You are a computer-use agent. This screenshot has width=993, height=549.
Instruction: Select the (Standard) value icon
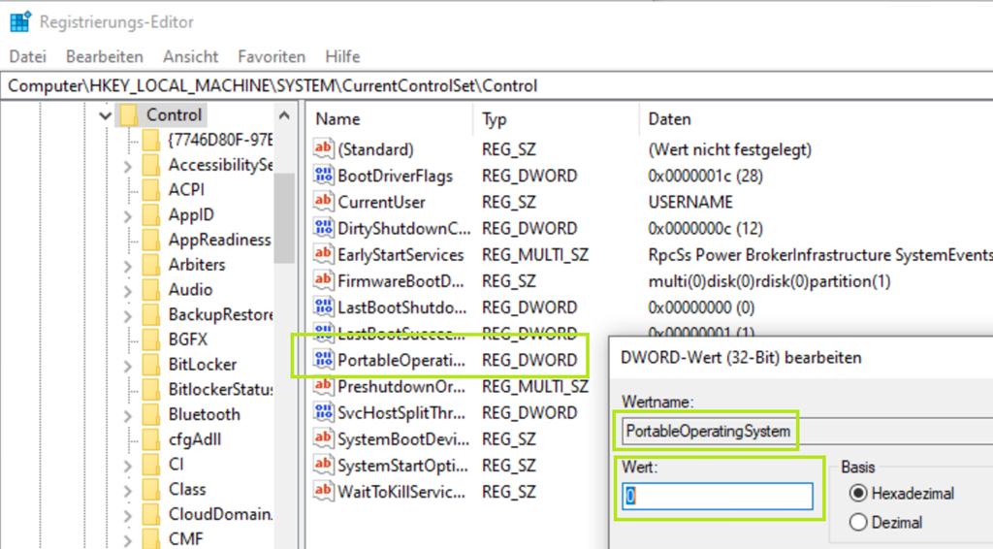click(323, 149)
